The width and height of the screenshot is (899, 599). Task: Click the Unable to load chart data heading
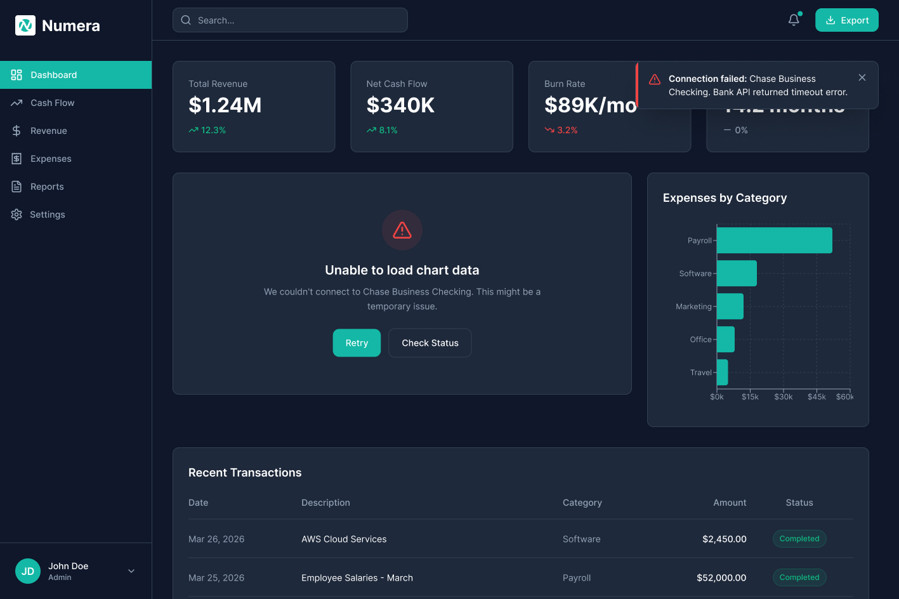coord(402,270)
